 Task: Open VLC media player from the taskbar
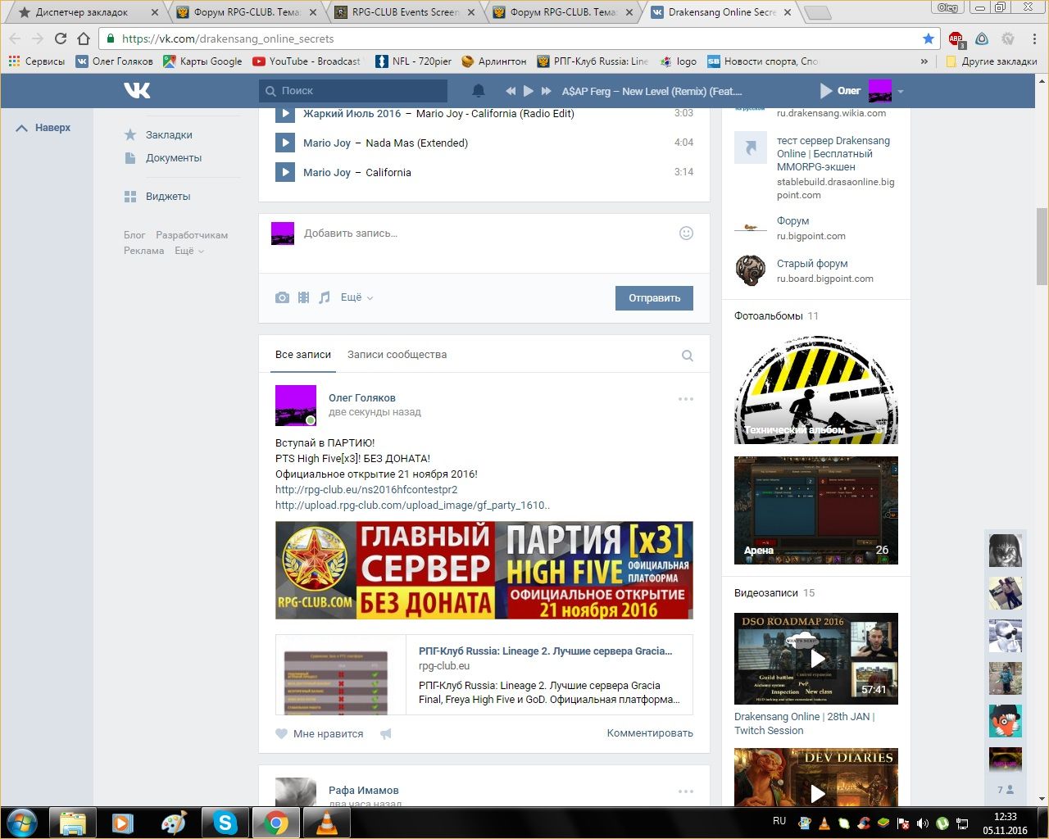point(326,822)
